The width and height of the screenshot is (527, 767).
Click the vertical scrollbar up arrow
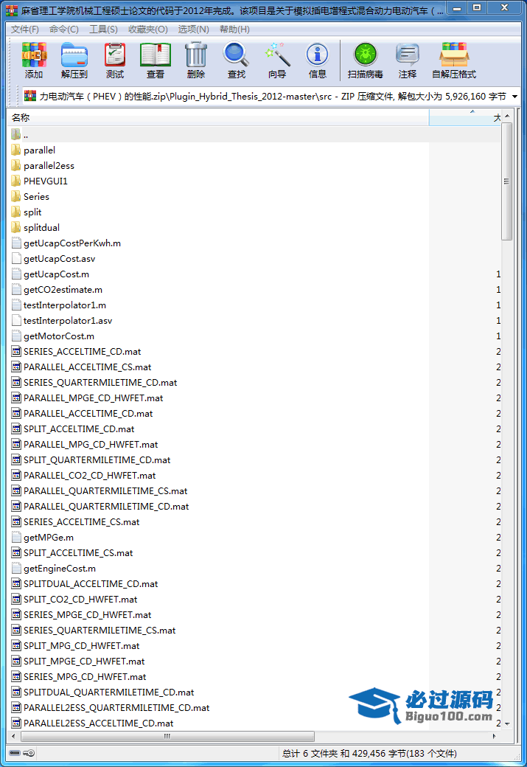[507, 116]
